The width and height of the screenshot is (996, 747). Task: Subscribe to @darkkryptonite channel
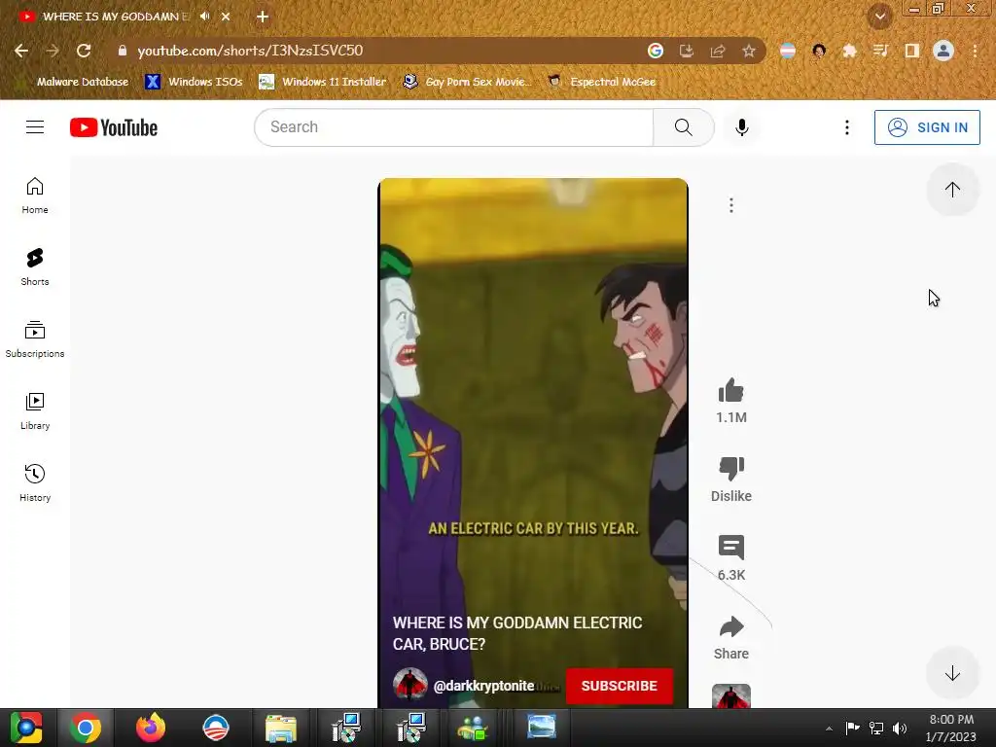point(619,686)
